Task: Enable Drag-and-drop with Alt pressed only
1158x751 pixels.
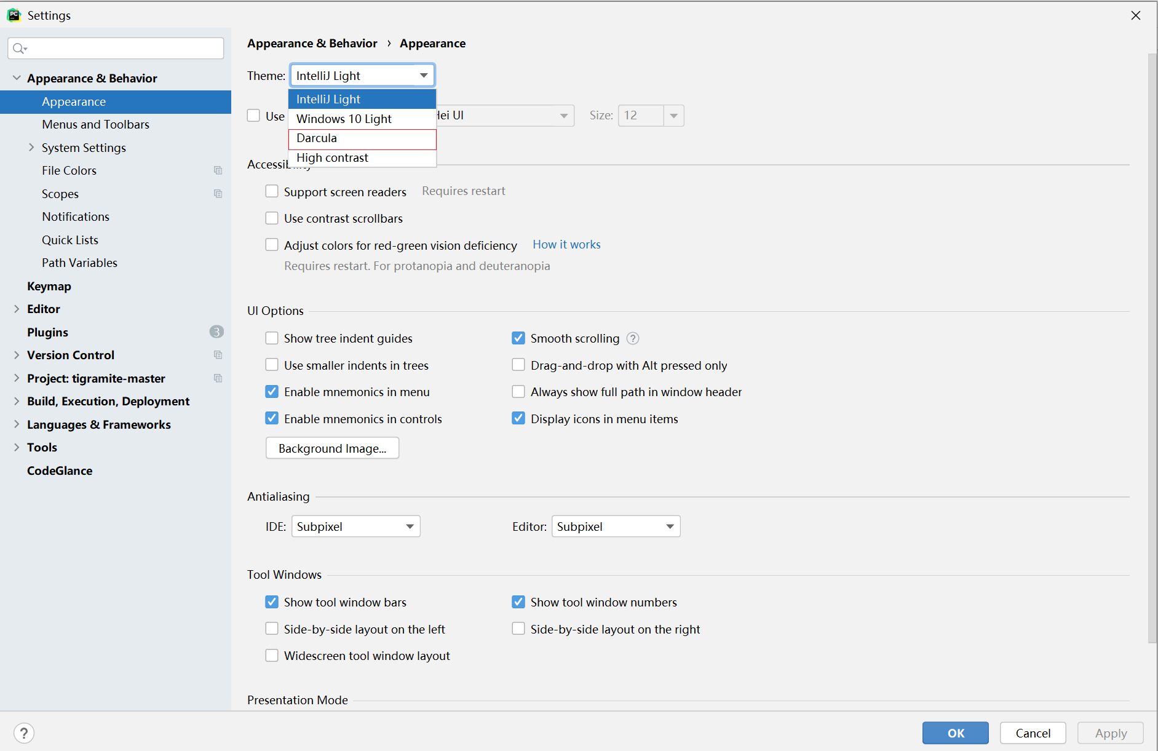Action: pos(518,365)
